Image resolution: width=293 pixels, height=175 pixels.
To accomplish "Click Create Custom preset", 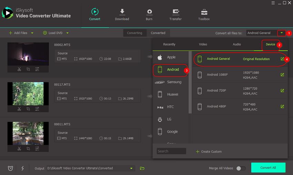I will (209, 152).
